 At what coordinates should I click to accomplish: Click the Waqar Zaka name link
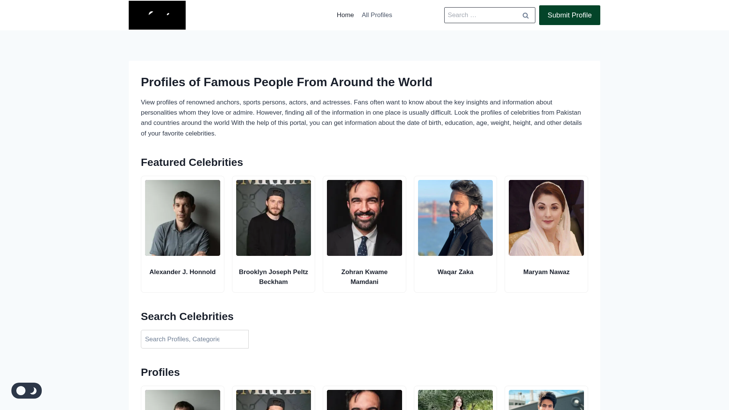pyautogui.click(x=455, y=272)
